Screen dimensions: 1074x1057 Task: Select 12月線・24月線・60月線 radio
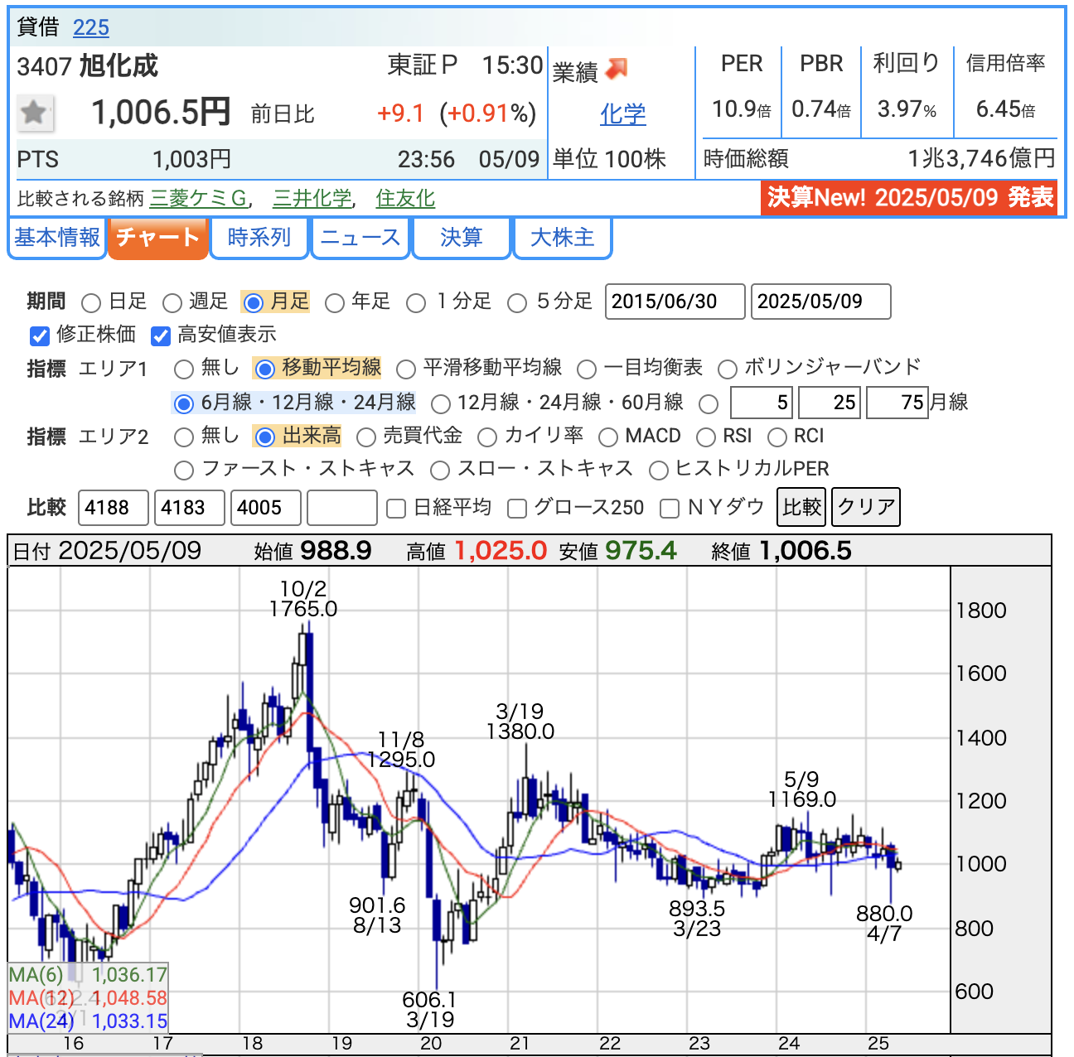tap(441, 404)
